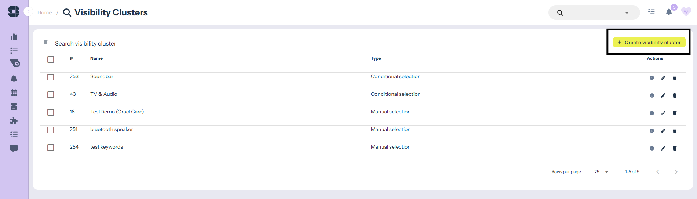Sort the table by Type column header
697x199 pixels.
(x=376, y=58)
